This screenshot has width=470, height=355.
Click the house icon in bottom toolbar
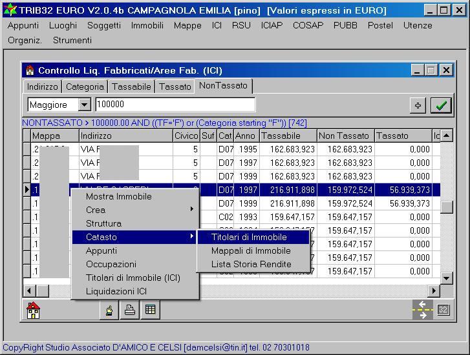pos(33,310)
